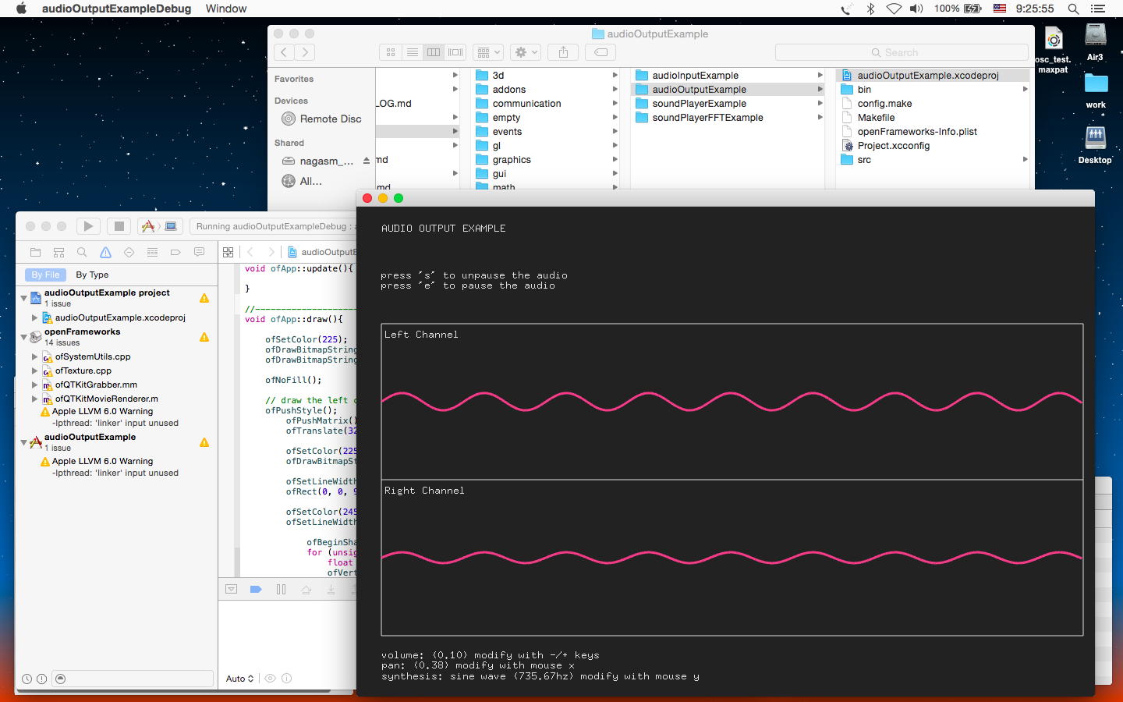
Task: Switch issue grouping to By Type
Action: 92,275
